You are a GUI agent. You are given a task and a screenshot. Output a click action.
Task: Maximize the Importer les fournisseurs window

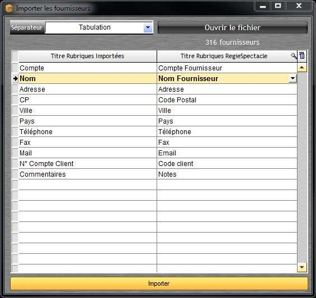(278, 6)
